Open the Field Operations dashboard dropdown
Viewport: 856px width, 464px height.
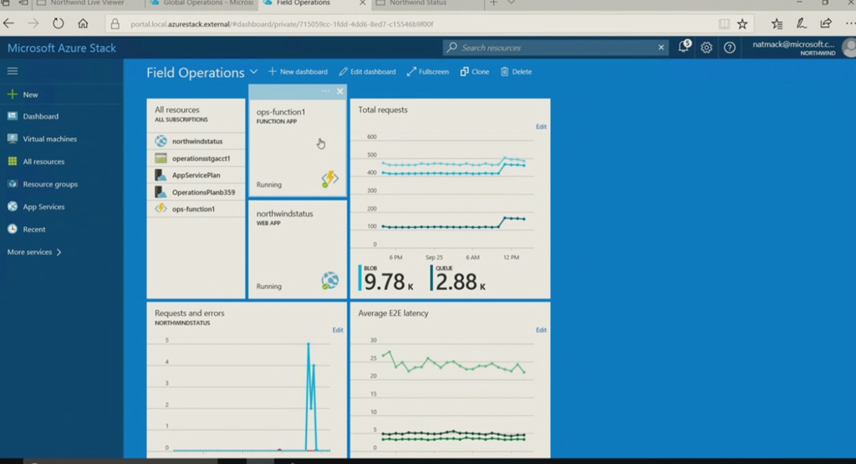[253, 72]
